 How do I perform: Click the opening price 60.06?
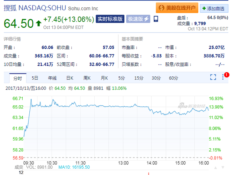tap(47, 47)
